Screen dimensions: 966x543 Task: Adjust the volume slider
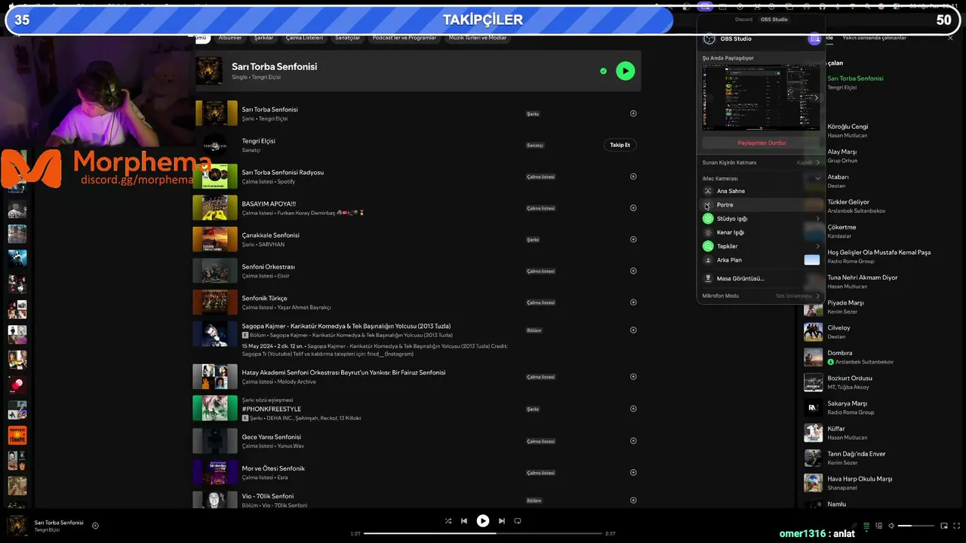(915, 526)
